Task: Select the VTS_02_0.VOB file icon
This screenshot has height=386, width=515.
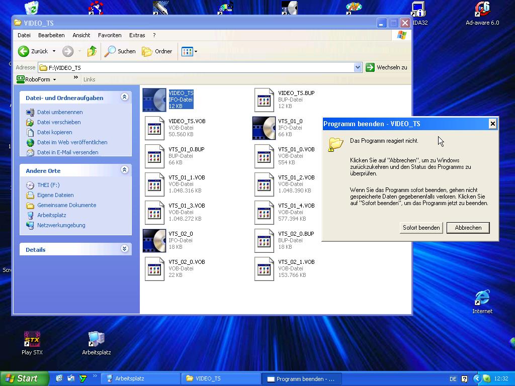Action: pyautogui.click(x=154, y=269)
